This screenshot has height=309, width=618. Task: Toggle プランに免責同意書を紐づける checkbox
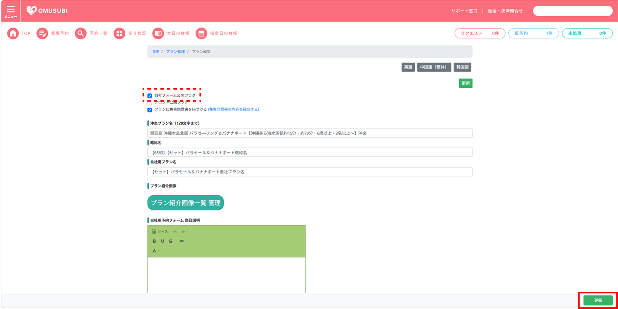coord(150,110)
